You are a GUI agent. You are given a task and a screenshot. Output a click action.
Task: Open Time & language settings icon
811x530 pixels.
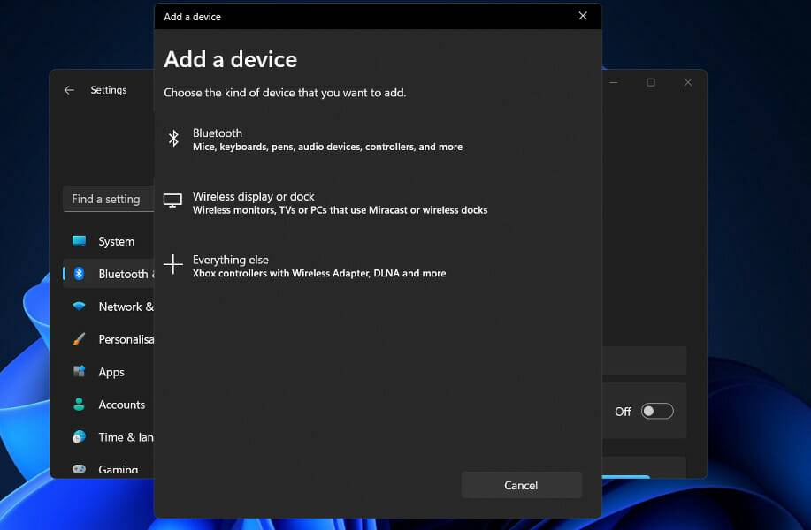click(x=79, y=437)
